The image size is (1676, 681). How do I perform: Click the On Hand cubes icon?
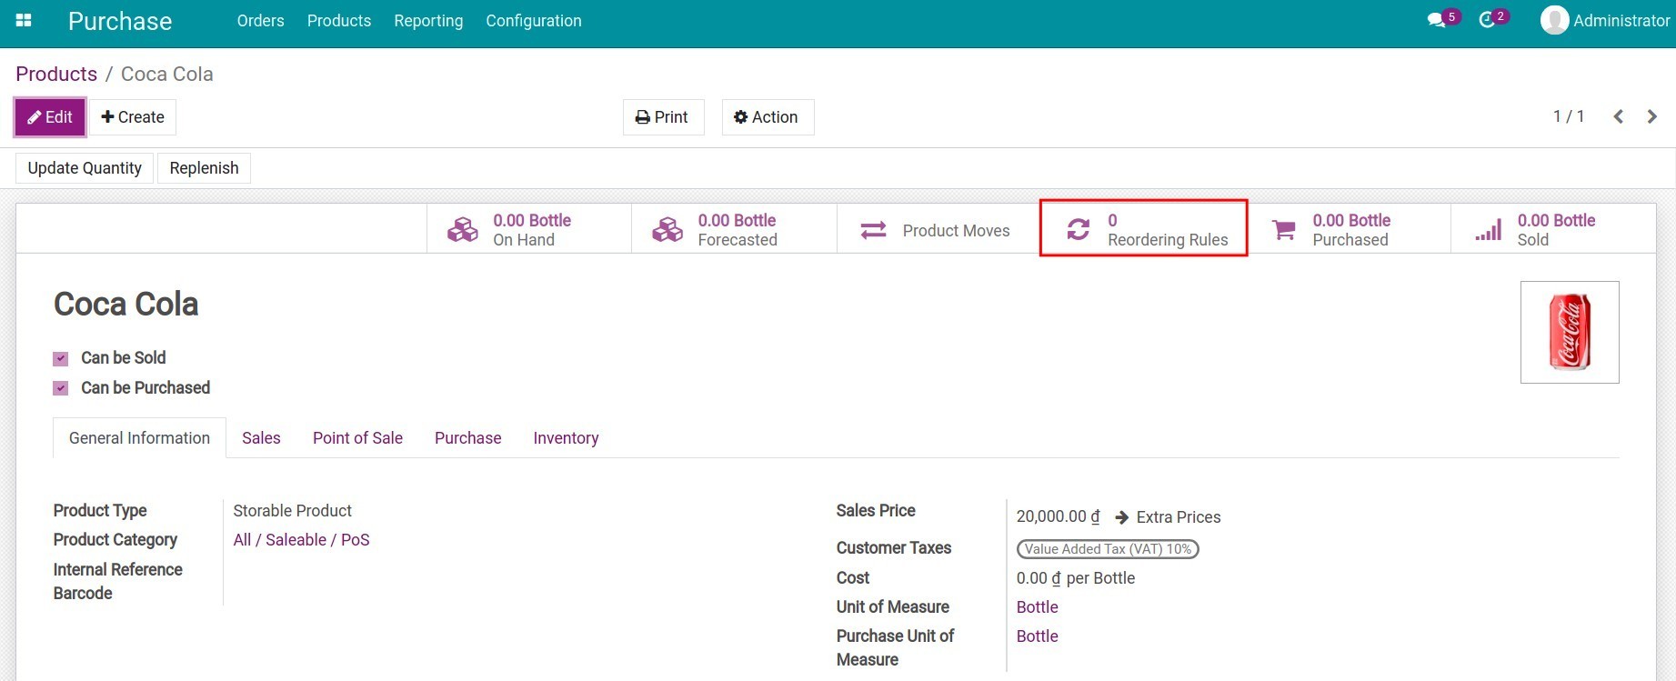coord(462,230)
